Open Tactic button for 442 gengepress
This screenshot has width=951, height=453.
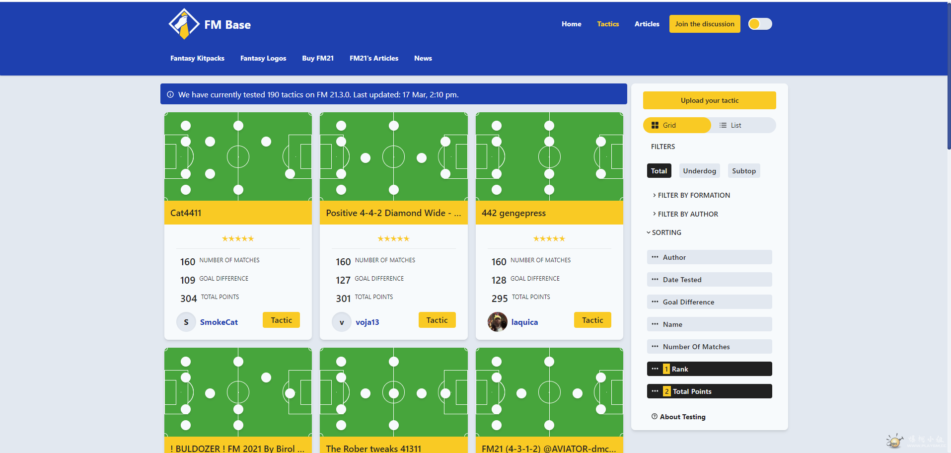point(592,320)
